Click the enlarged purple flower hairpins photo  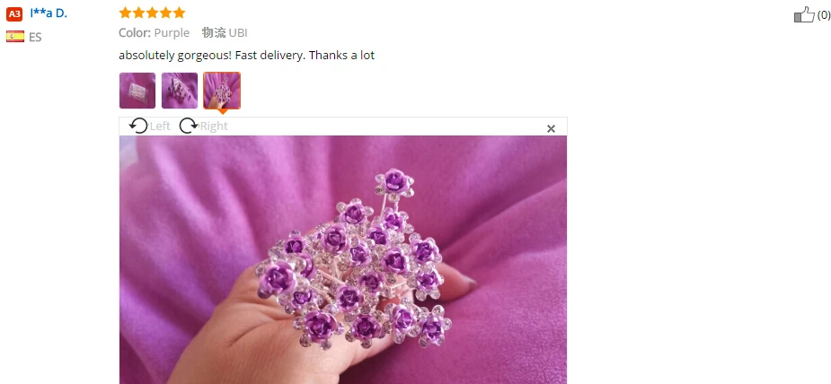343,259
